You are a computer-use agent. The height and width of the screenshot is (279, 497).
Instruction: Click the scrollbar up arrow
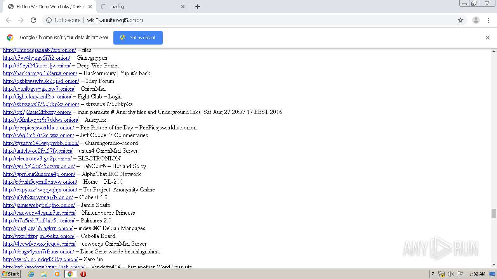tap(494, 51)
